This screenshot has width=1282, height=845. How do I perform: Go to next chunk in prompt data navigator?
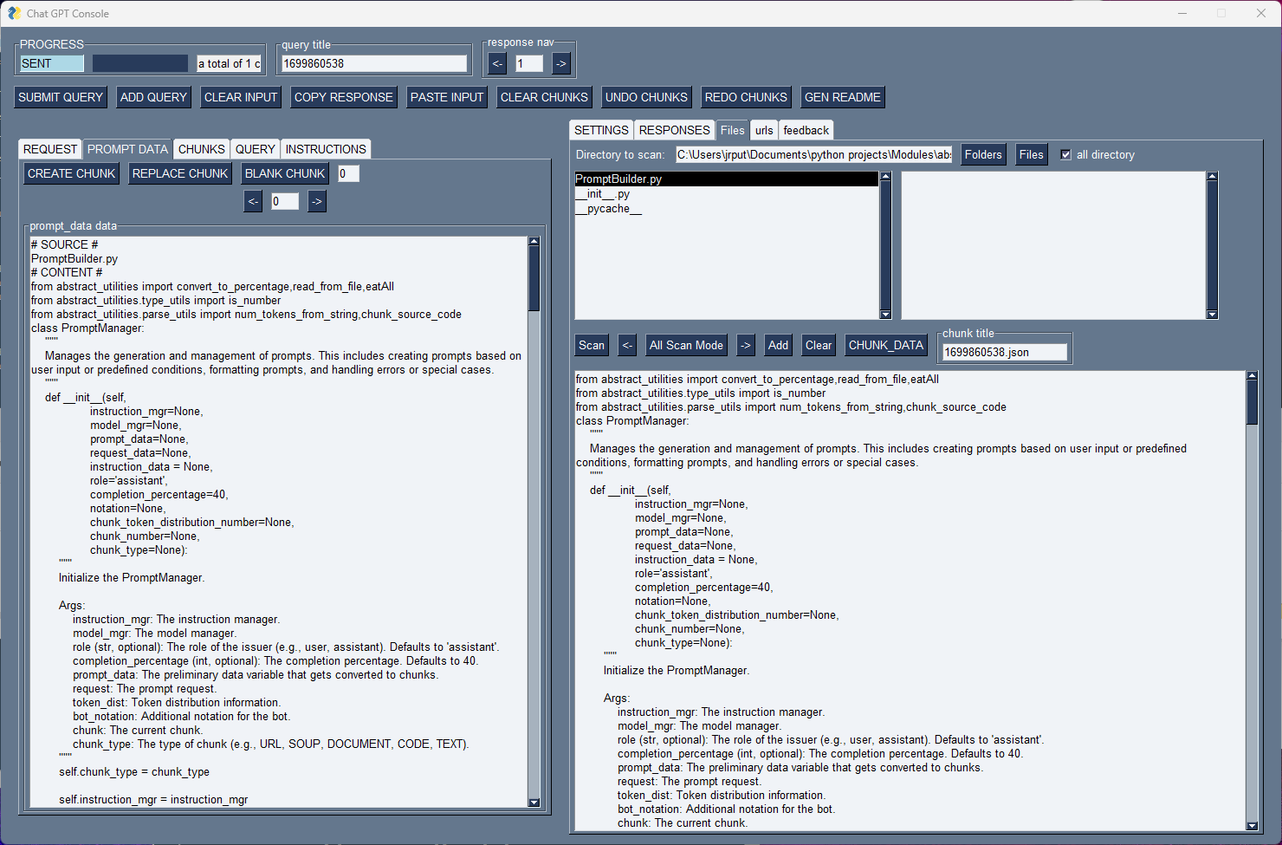point(317,201)
